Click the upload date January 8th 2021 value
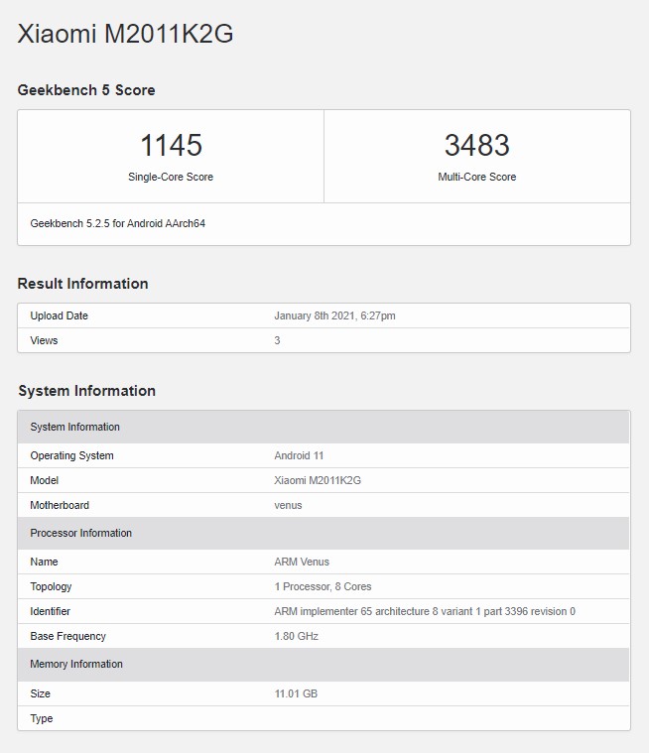Screen dimensions: 649x753 point(334,316)
